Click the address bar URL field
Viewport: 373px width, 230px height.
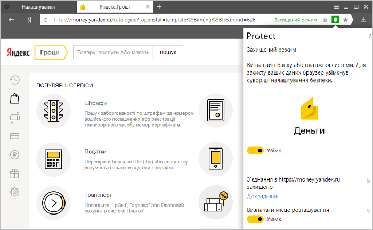pyautogui.click(x=155, y=20)
